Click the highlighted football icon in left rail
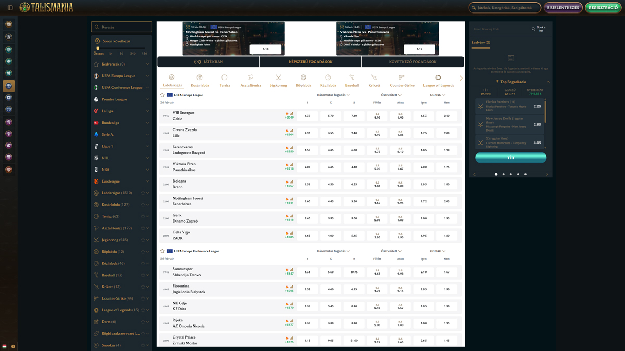Viewport: 625px width, 351px height. click(9, 86)
